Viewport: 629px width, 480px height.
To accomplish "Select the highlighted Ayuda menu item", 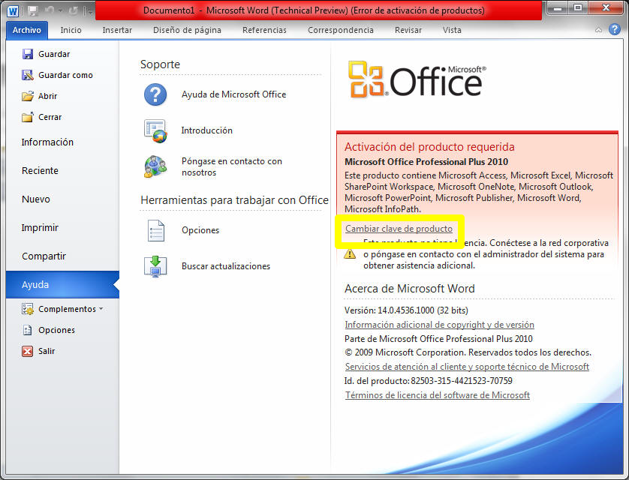I will (x=62, y=284).
